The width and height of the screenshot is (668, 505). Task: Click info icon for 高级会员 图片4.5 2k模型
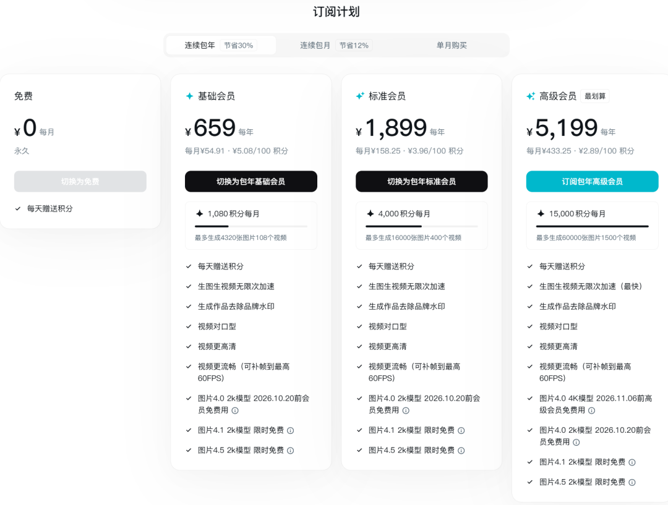(632, 482)
